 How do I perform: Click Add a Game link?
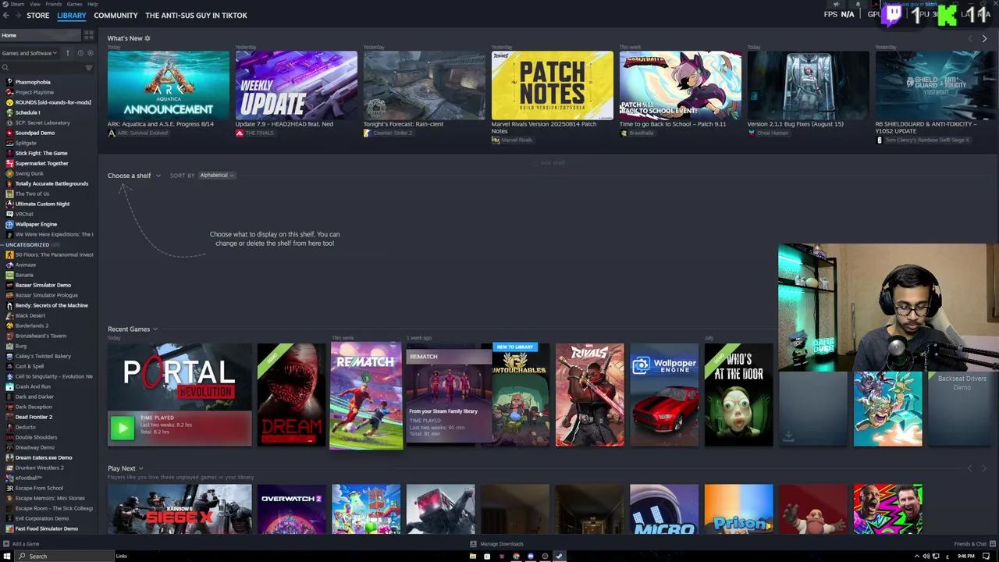26,544
